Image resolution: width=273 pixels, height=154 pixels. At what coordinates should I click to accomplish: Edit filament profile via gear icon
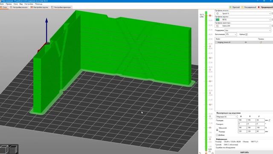272,20
